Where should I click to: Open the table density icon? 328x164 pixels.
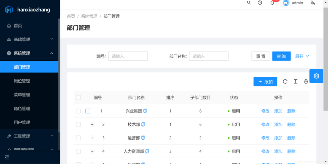click(x=295, y=81)
